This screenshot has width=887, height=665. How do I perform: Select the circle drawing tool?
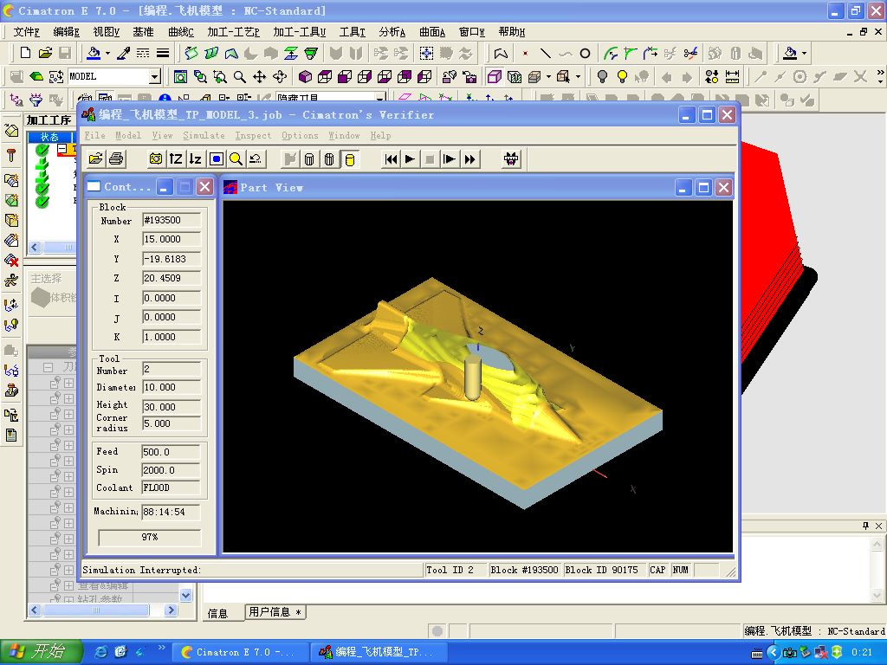(585, 53)
